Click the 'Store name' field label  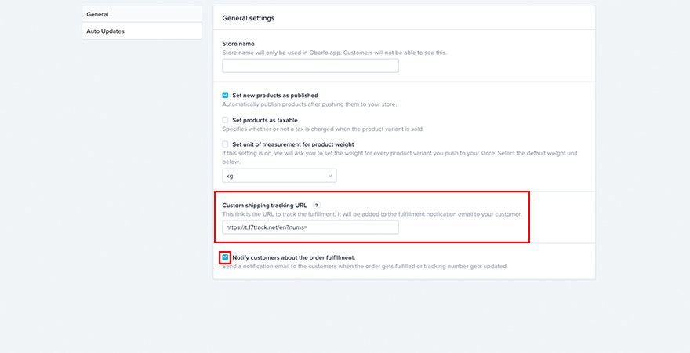(x=238, y=44)
